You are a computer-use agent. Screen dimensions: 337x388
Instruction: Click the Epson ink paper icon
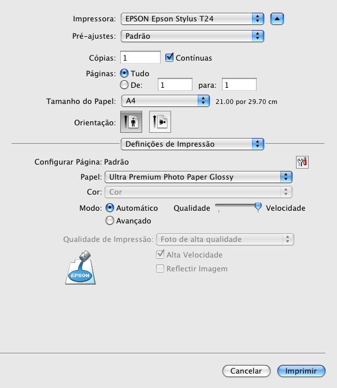[x=80, y=267]
